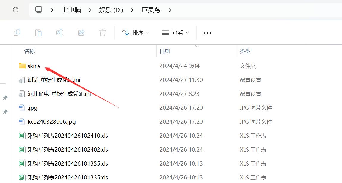
Task: Expand the chevron after 巨灵鸟 in path
Action: [170, 10]
